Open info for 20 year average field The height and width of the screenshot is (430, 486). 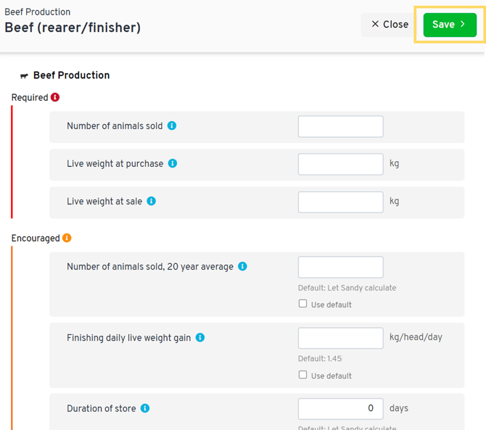click(243, 266)
